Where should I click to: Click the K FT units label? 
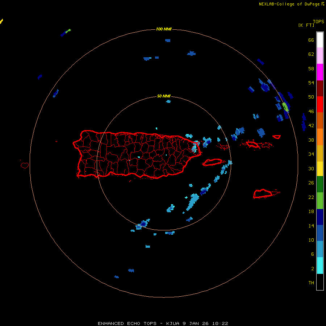pyautogui.click(x=306, y=25)
